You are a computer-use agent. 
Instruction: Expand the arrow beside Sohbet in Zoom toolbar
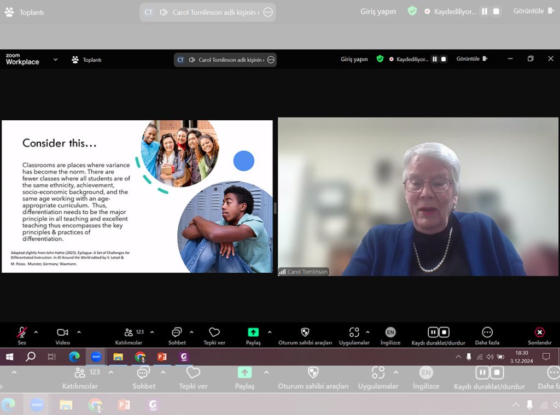(191, 332)
